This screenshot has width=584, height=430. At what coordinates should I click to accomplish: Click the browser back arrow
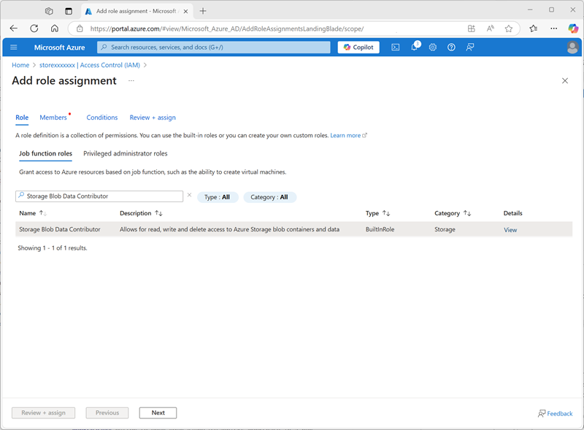[x=14, y=28]
